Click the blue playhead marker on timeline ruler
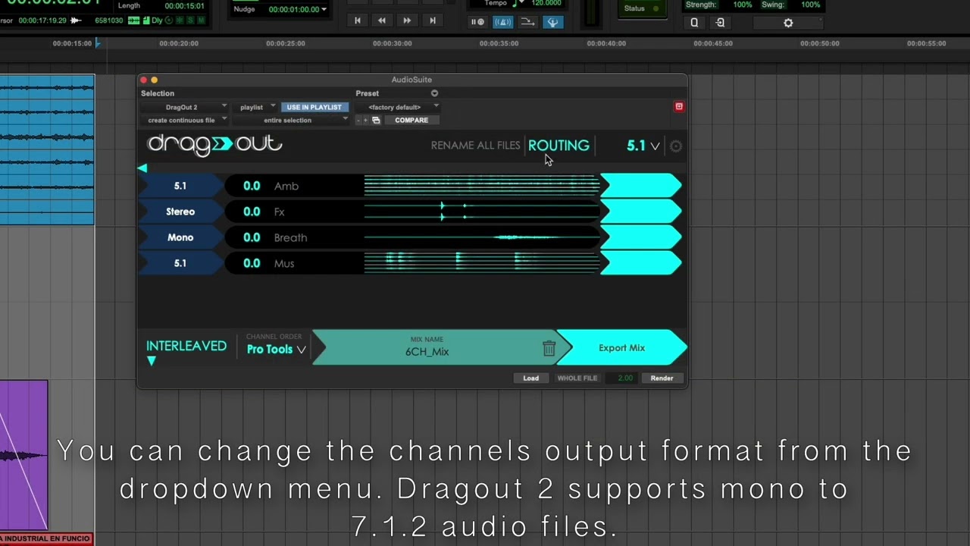The width and height of the screenshot is (970, 546). (97, 43)
